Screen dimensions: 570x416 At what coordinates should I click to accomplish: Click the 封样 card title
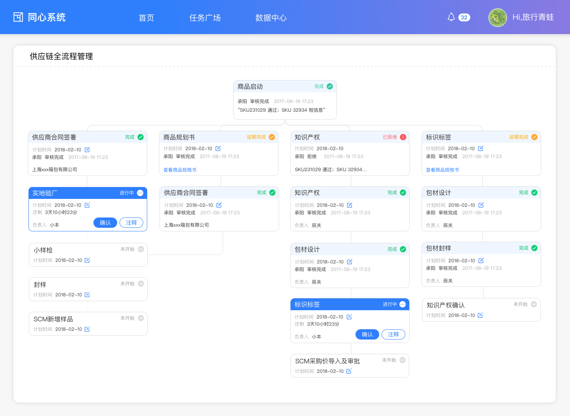40,285
